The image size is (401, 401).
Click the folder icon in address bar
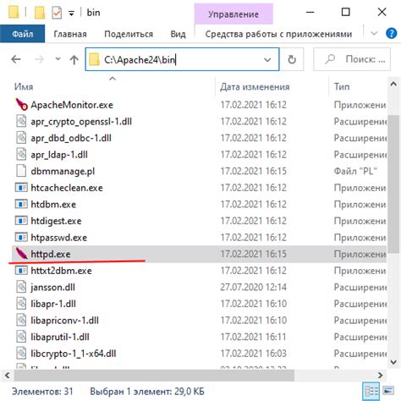(x=94, y=59)
